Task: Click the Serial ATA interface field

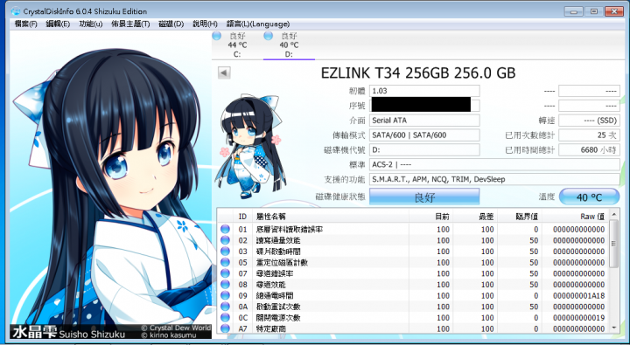Action: [424, 121]
